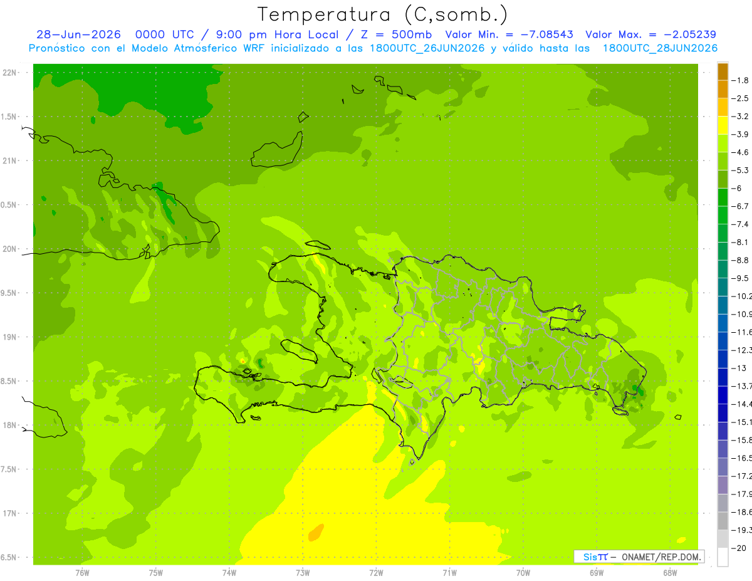Click the 'Valor Max. = -2.05239' readout
The image size is (752, 581).
650,34
